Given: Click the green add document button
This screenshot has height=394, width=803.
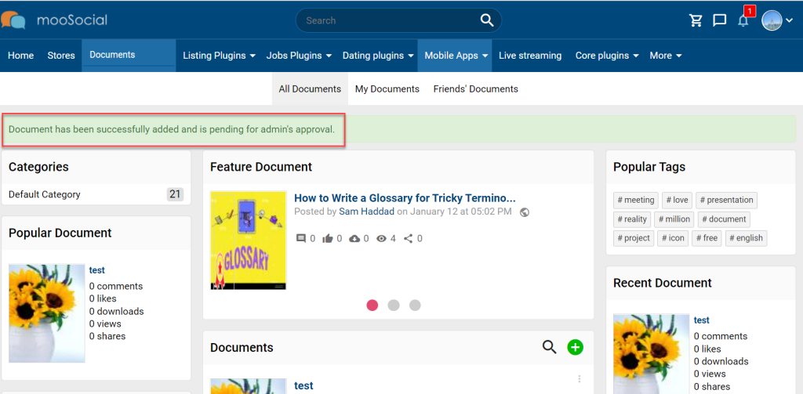Looking at the screenshot, I should pyautogui.click(x=575, y=348).
